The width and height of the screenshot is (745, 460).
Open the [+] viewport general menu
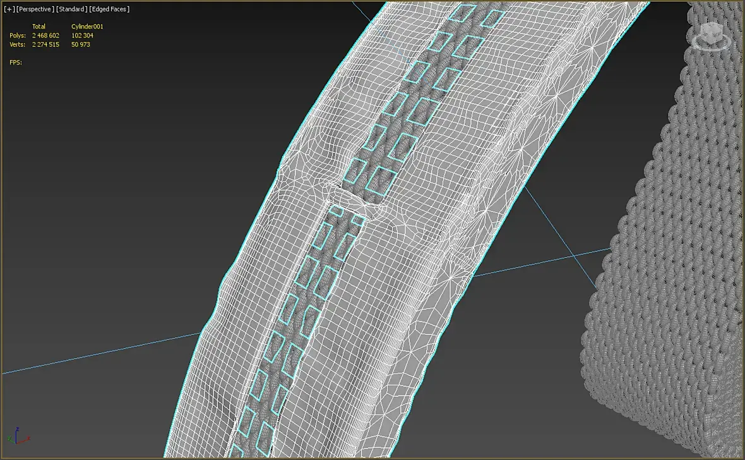pos(9,9)
